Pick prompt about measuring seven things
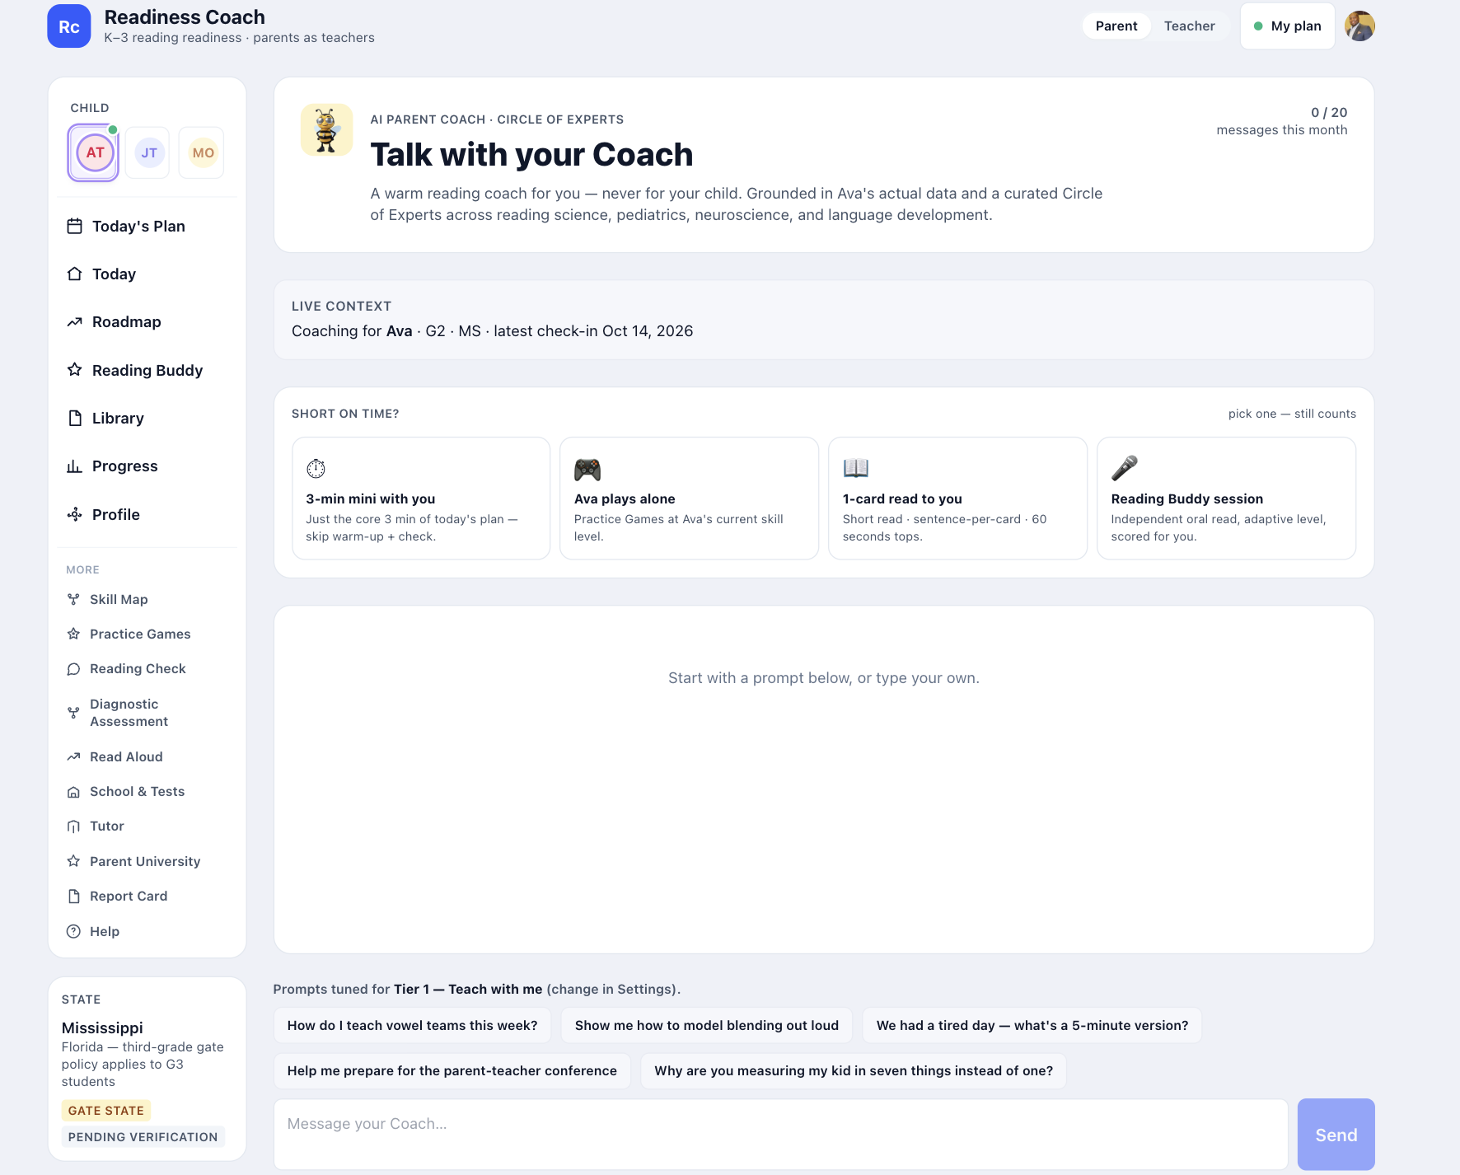This screenshot has height=1175, width=1460. 854,1071
